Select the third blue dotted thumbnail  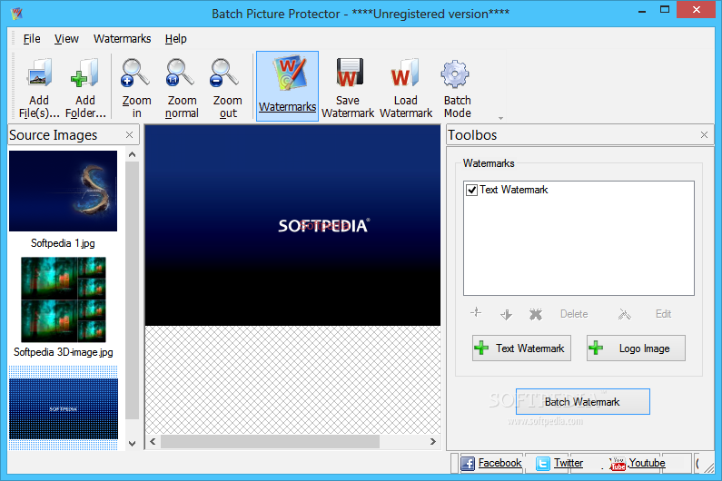[x=63, y=407]
